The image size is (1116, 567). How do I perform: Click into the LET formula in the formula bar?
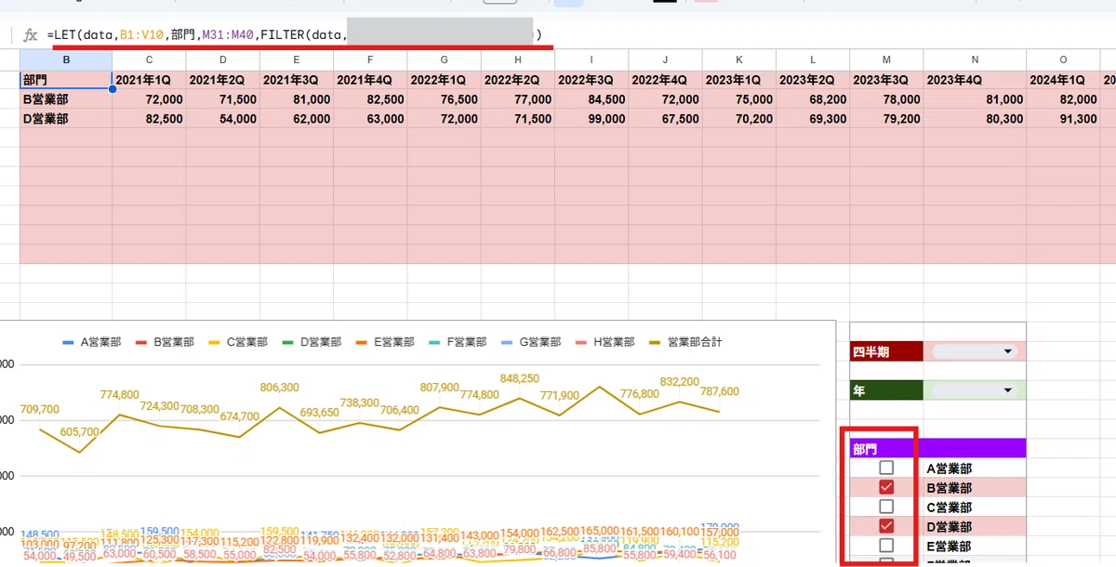click(x=297, y=35)
